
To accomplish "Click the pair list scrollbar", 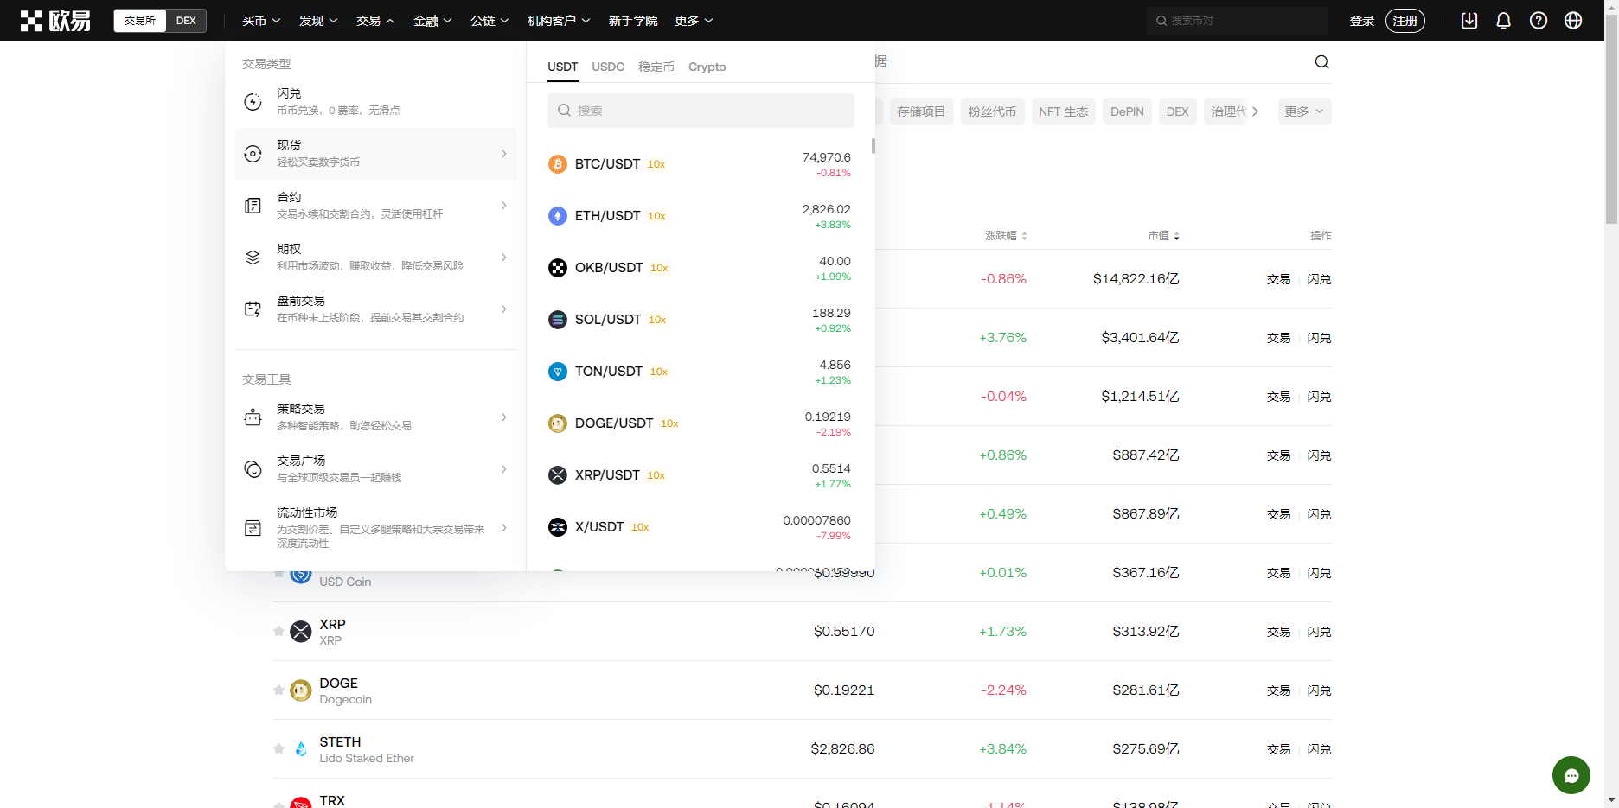I will pos(873,146).
